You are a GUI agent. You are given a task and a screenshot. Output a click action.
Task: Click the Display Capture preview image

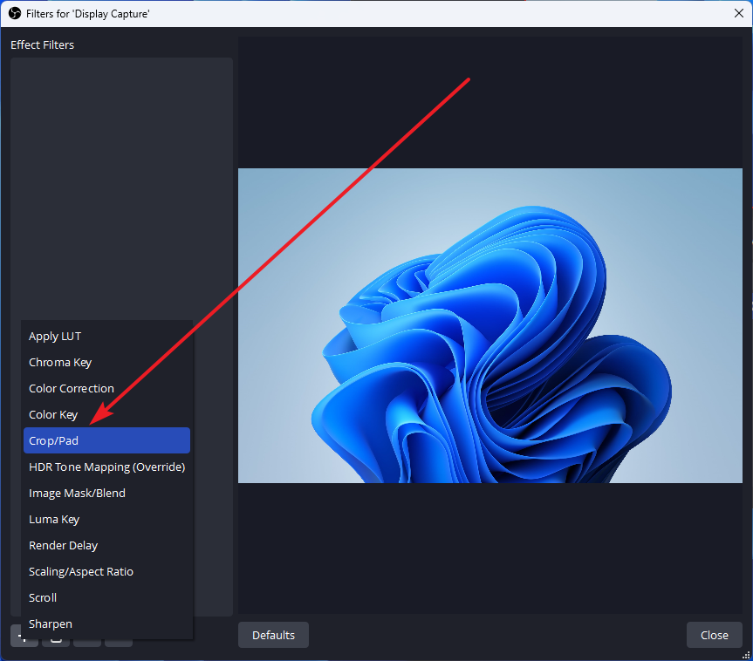[x=489, y=325]
